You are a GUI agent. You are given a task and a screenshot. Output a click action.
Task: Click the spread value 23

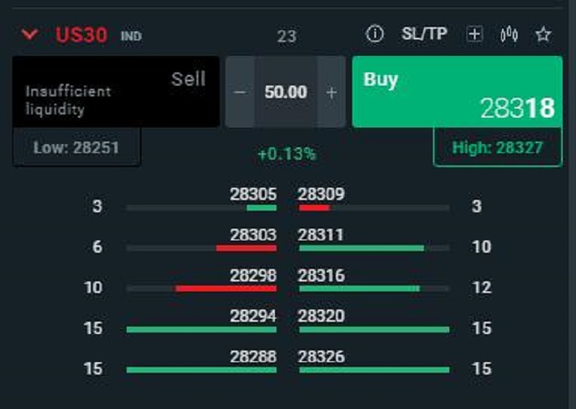[286, 36]
